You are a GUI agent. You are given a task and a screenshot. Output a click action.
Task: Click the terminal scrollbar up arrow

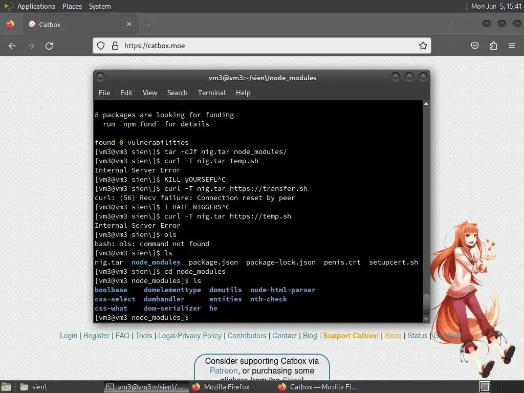pyautogui.click(x=426, y=104)
